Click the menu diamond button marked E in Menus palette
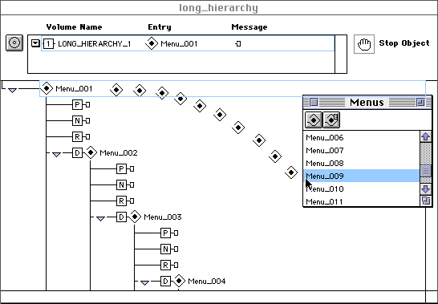The width and height of the screenshot is (438, 304). (331, 120)
